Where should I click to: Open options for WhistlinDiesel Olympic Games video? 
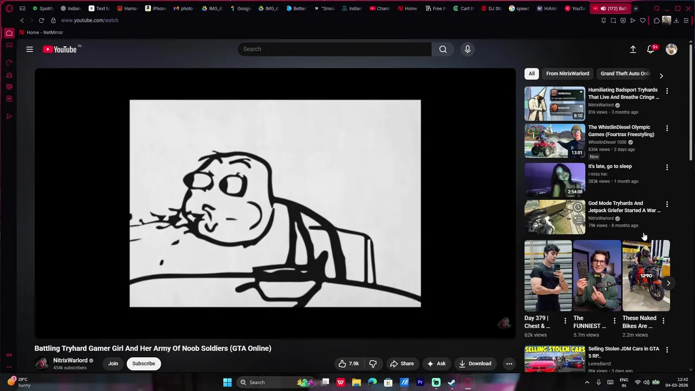click(x=667, y=128)
